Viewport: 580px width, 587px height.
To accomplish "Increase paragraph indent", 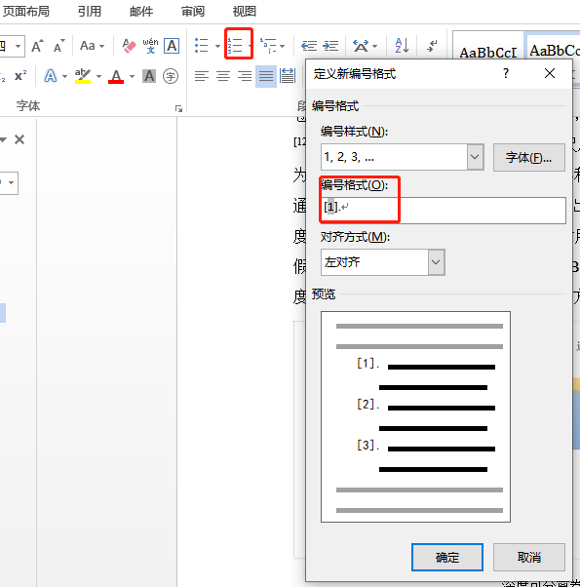I will (x=330, y=46).
